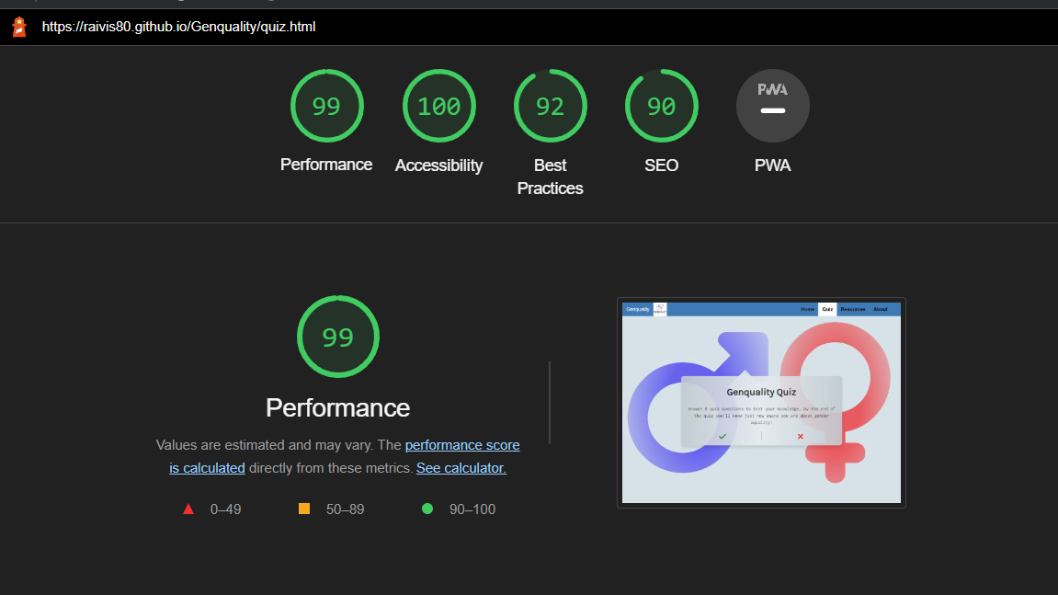Jump to Performance score gauge 99
The image size is (1058, 595).
(326, 106)
